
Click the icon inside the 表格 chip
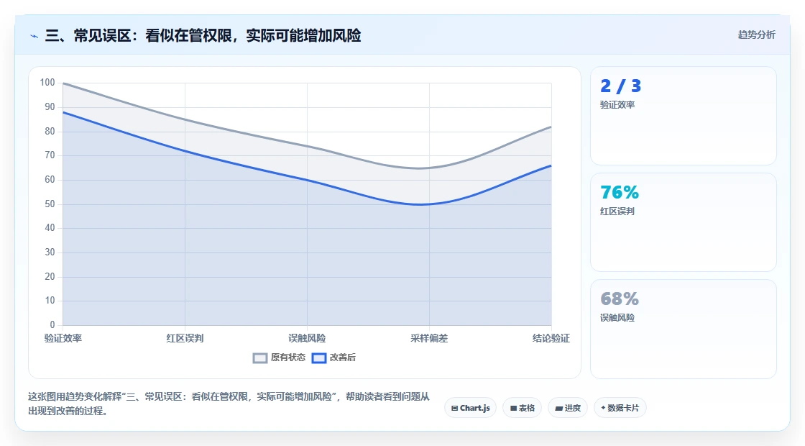[x=513, y=409]
